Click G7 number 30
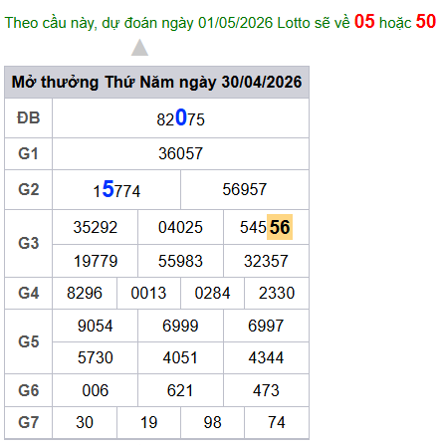439x445 pixels. pyautogui.click(x=85, y=422)
